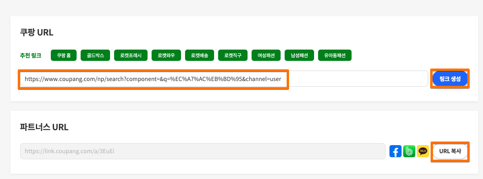Select the 여성패션 recommended link
The image size is (483, 179).
266,56
